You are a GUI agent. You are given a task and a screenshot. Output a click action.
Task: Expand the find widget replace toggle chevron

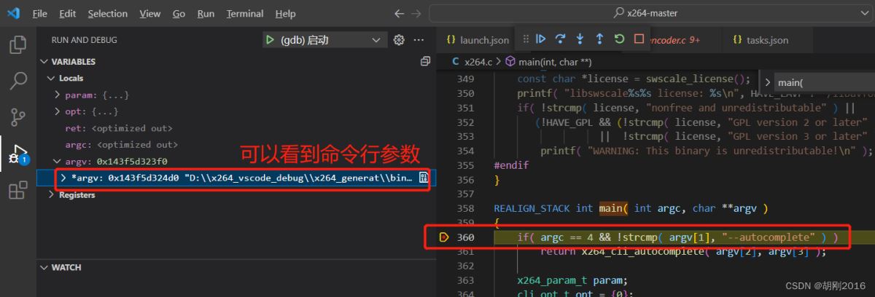click(767, 82)
